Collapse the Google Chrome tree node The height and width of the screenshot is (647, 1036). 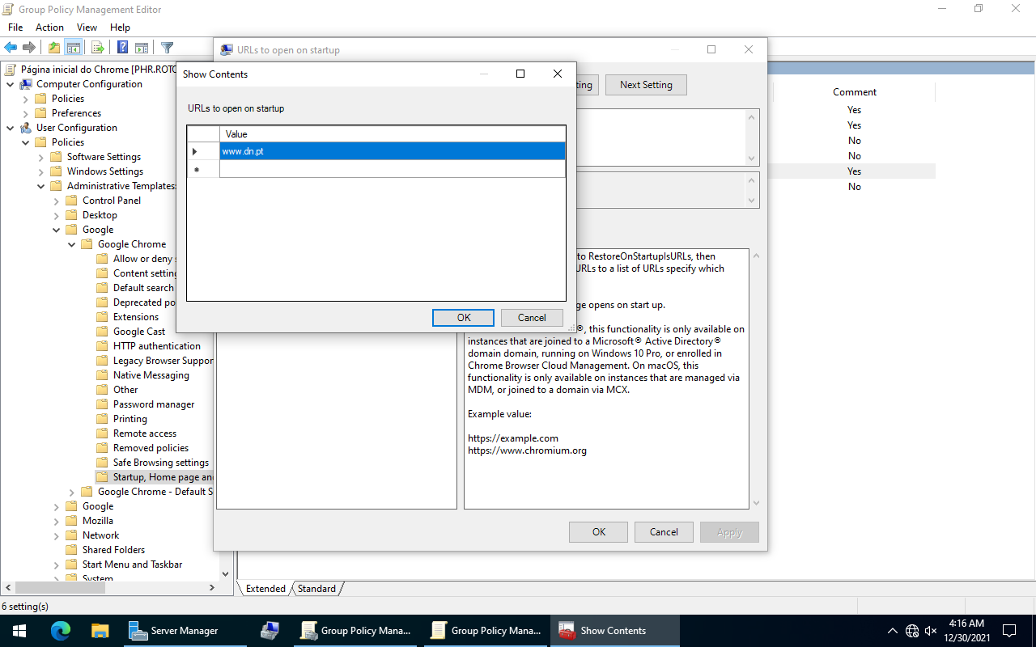(x=72, y=244)
